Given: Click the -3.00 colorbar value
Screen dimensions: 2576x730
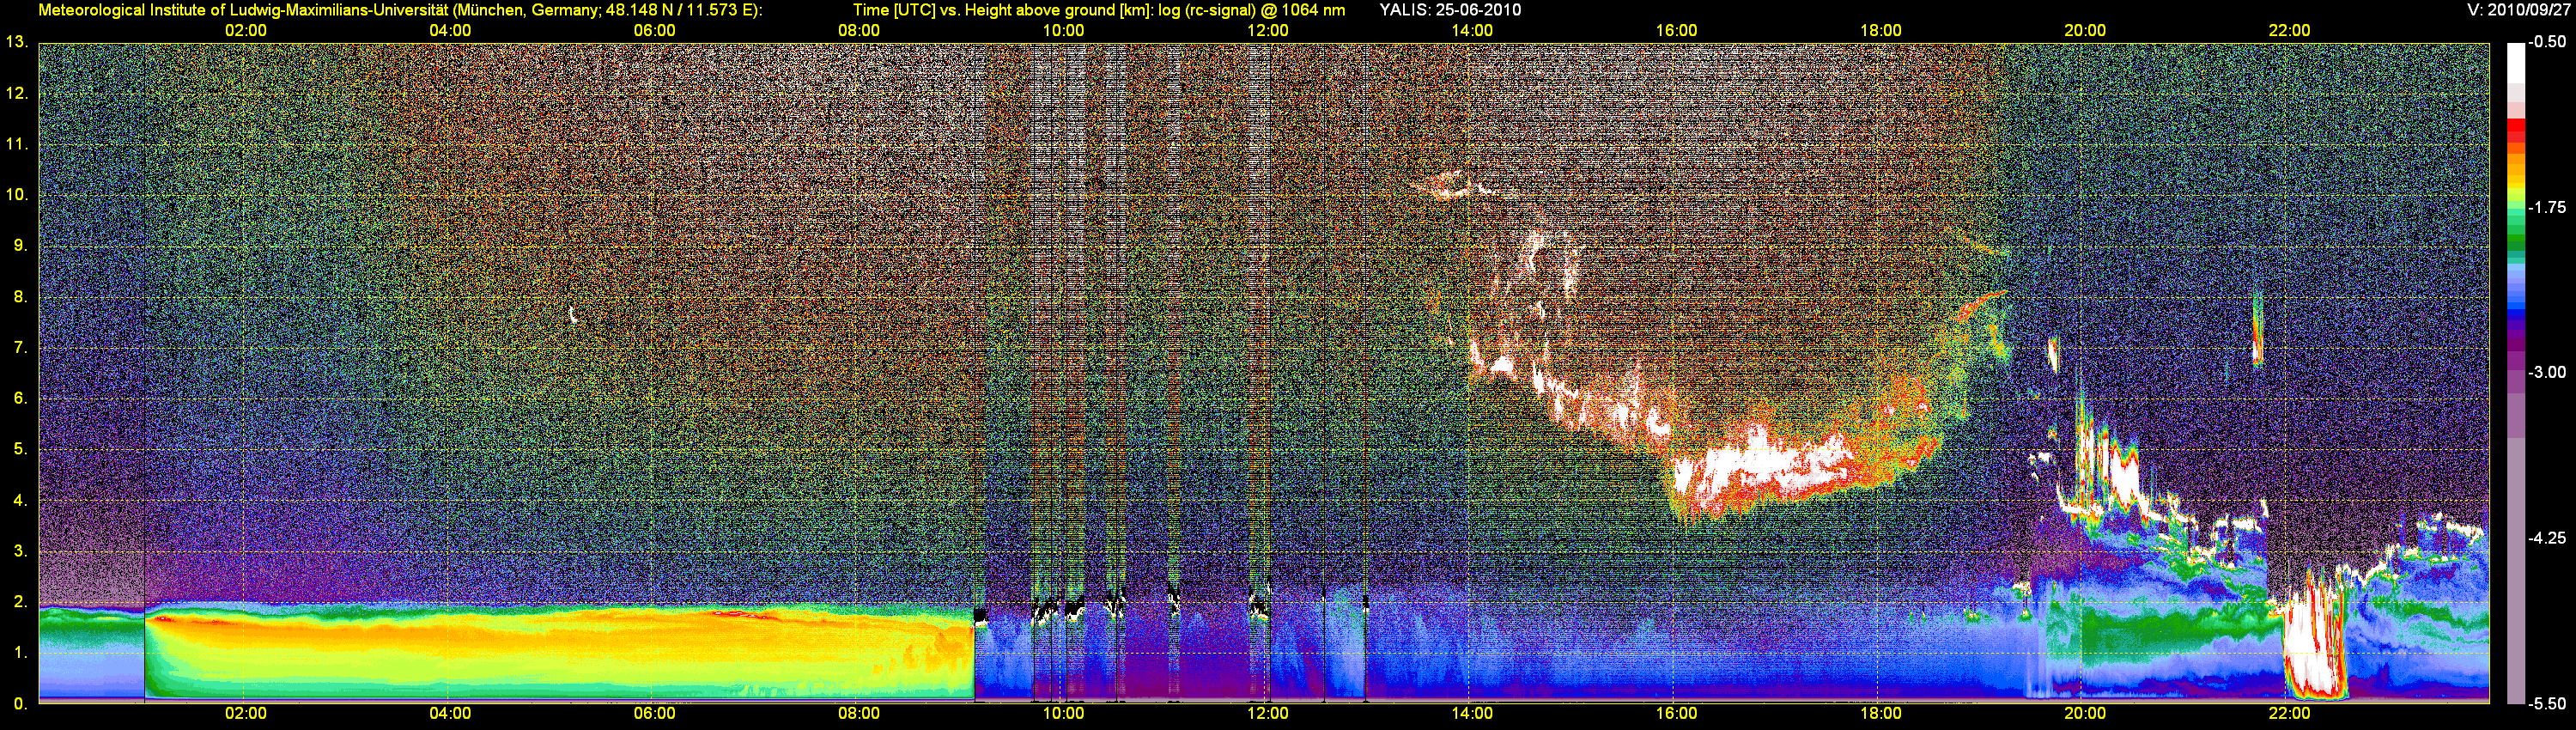Looking at the screenshot, I should click(2547, 372).
